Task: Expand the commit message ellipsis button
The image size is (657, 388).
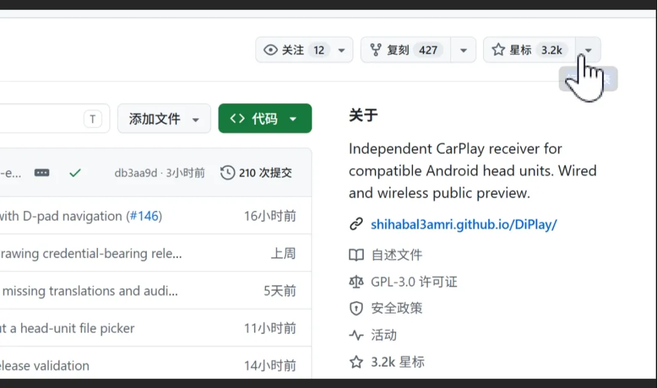Action: [41, 172]
